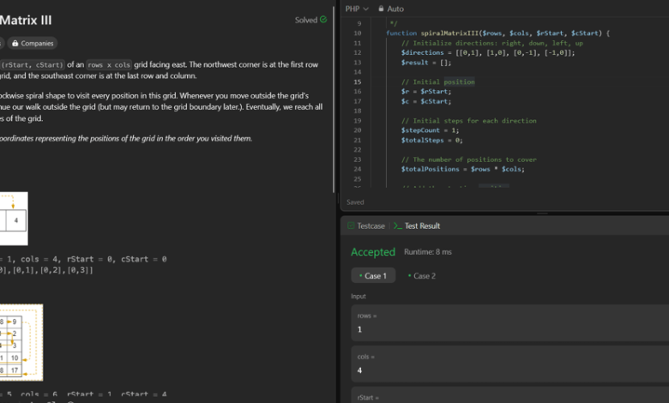Click line number 10 in the gutter

pos(358,33)
